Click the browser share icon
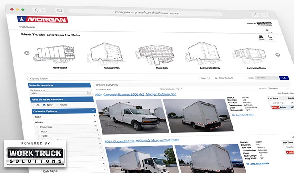The image size is (294, 173). coord(256,15)
